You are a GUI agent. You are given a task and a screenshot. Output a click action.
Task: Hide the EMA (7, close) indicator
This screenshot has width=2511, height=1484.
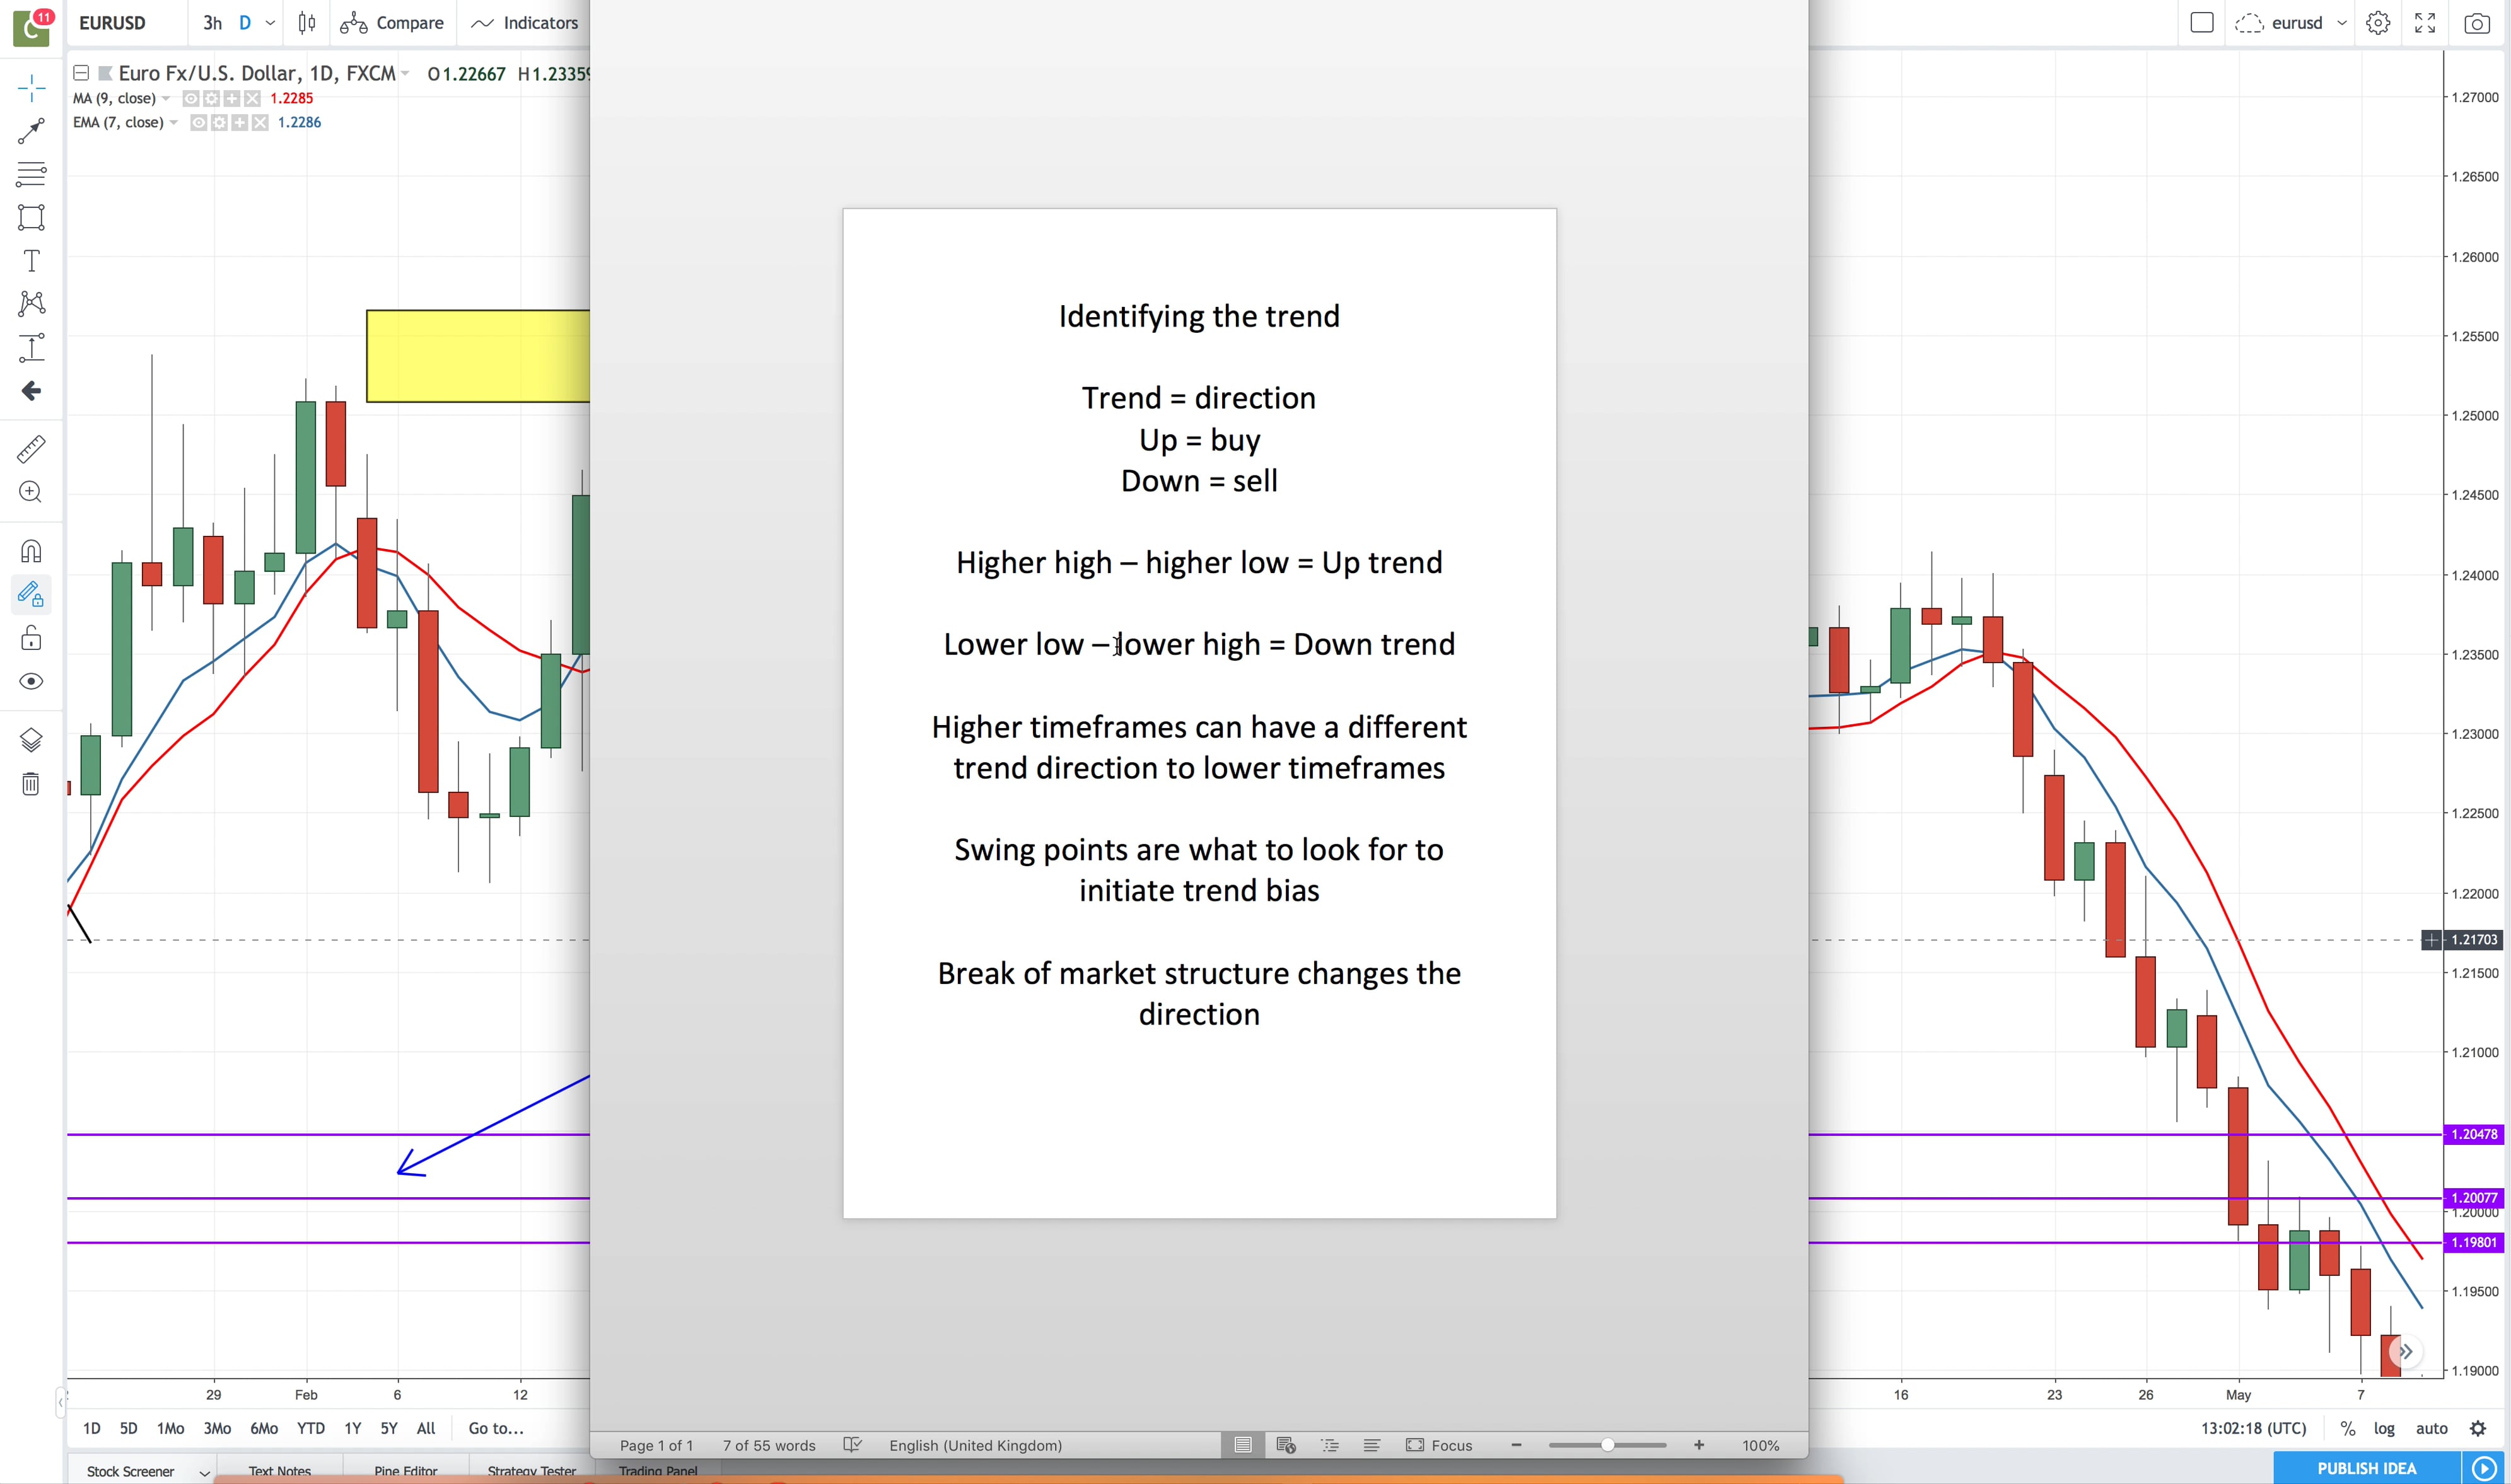[x=199, y=122]
